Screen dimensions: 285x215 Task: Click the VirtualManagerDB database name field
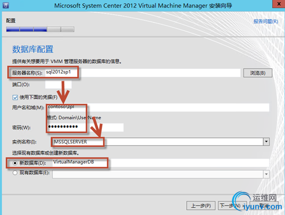click(161, 163)
